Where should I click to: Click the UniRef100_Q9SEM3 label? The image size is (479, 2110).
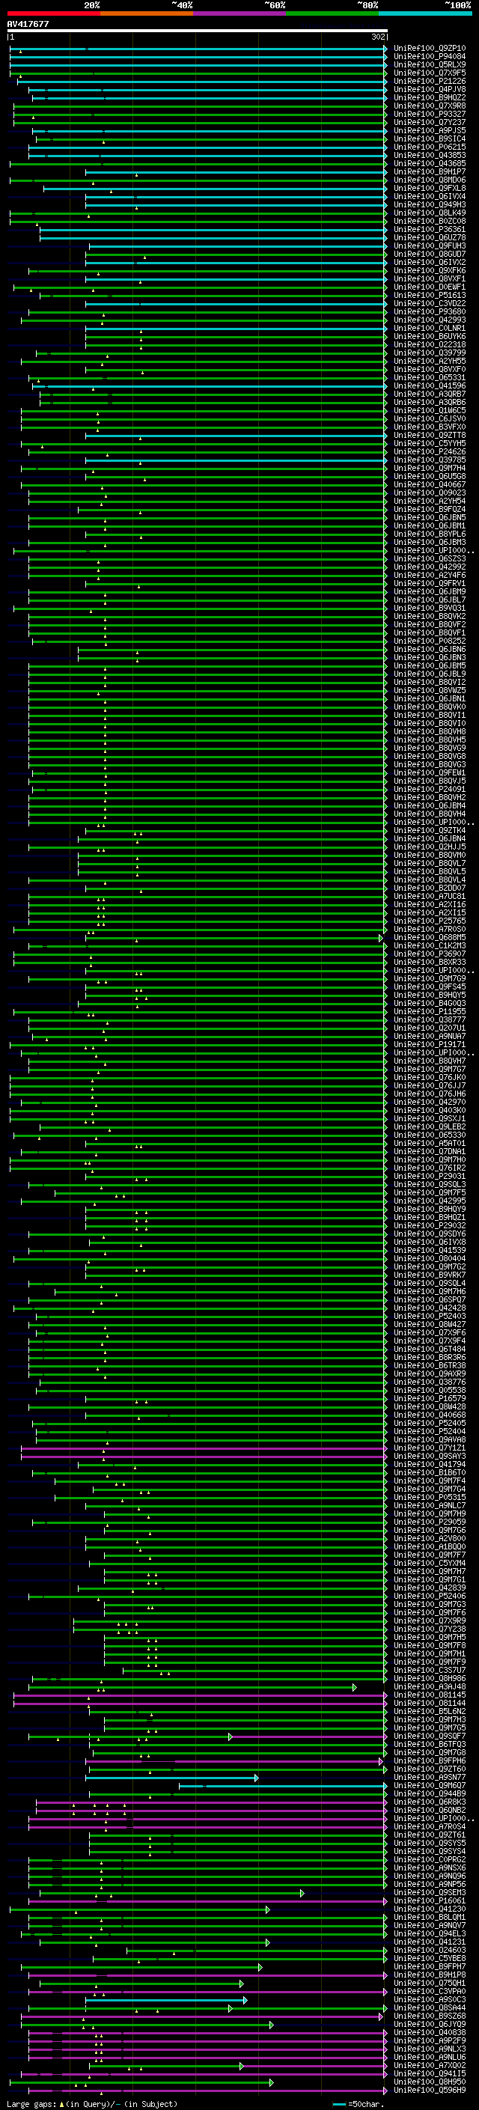point(430,1893)
